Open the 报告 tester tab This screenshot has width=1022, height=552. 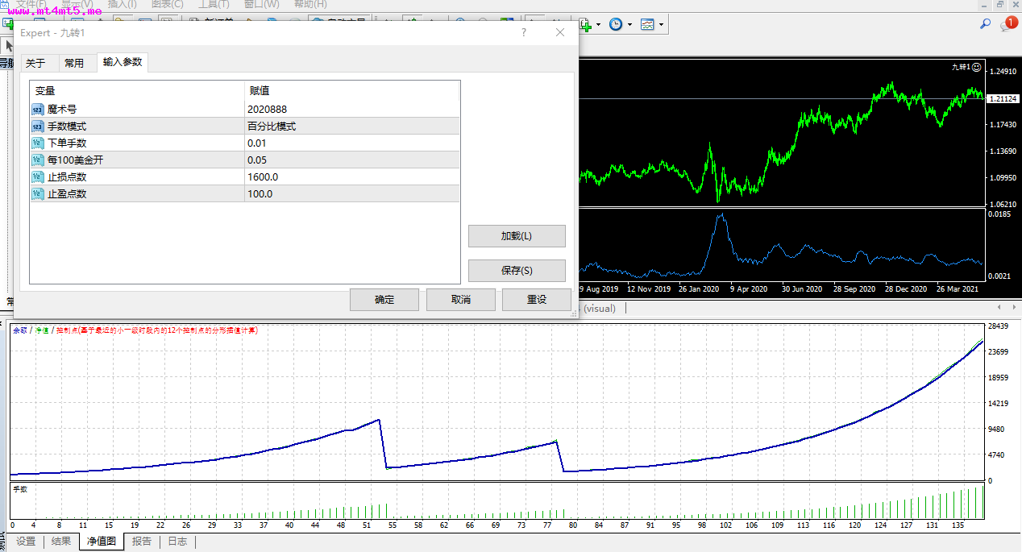pyautogui.click(x=142, y=542)
